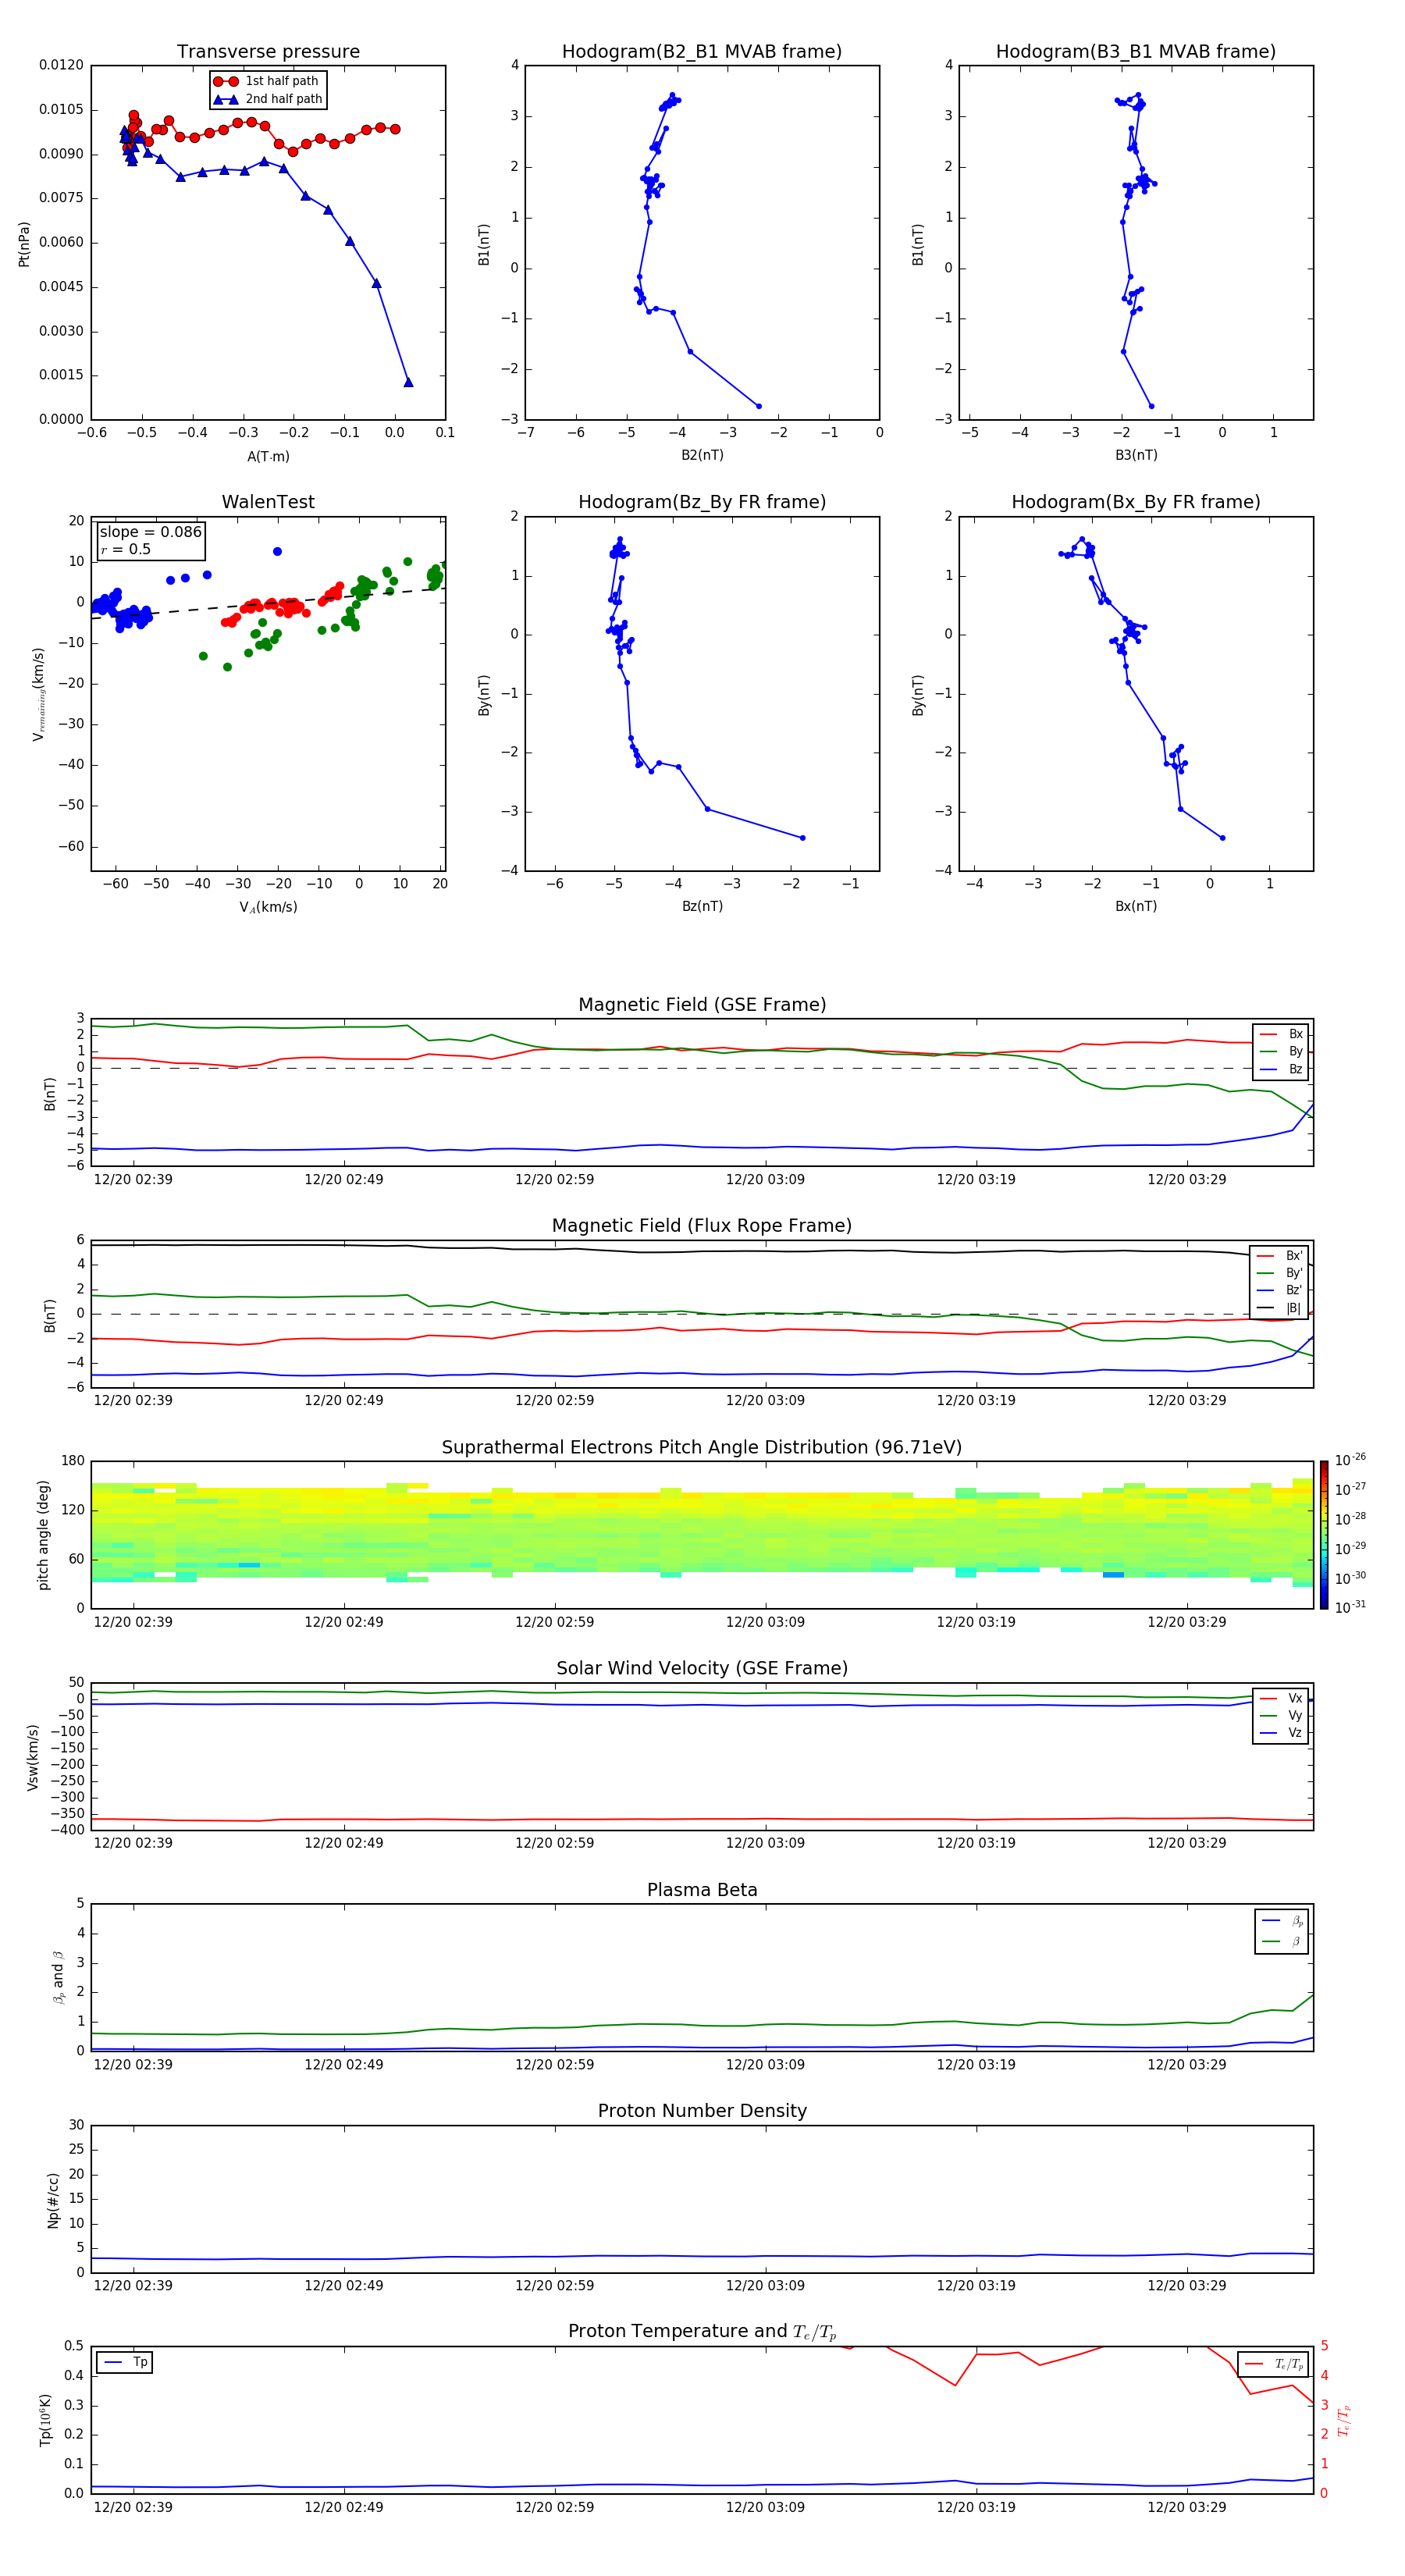Click the 'Np(#/cc)' y-axis label
This screenshot has width=1405, height=2576.
pyautogui.click(x=53, y=2199)
